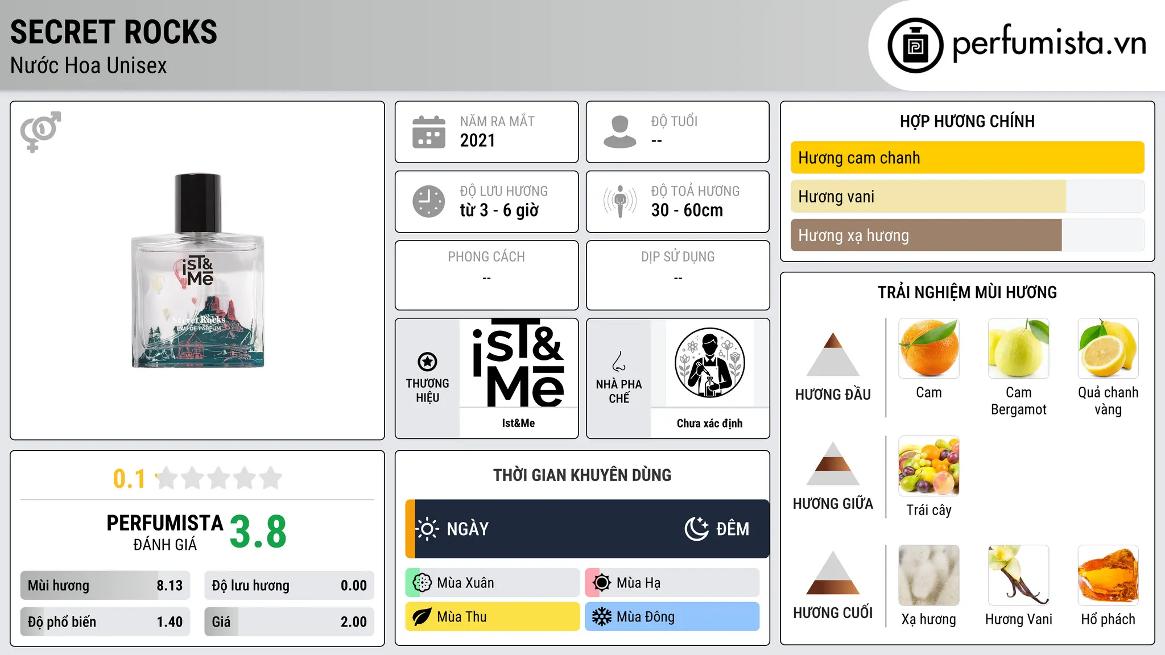The height and width of the screenshot is (655, 1165).
Task: Open the Quả chanh vàng lemon image
Action: click(x=1108, y=349)
